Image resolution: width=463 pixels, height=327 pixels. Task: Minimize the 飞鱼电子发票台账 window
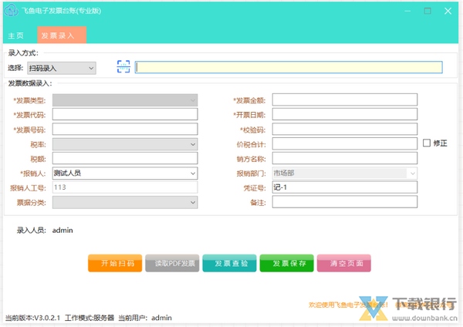[x=407, y=11]
